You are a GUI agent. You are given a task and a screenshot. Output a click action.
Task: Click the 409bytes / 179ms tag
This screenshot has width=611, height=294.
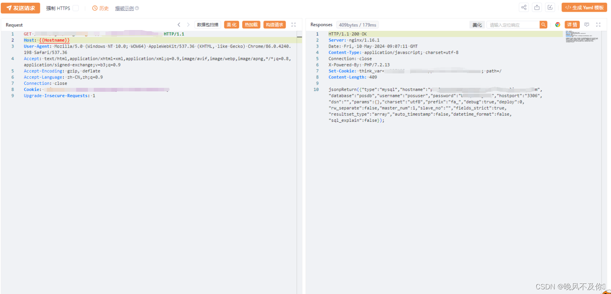(x=357, y=25)
